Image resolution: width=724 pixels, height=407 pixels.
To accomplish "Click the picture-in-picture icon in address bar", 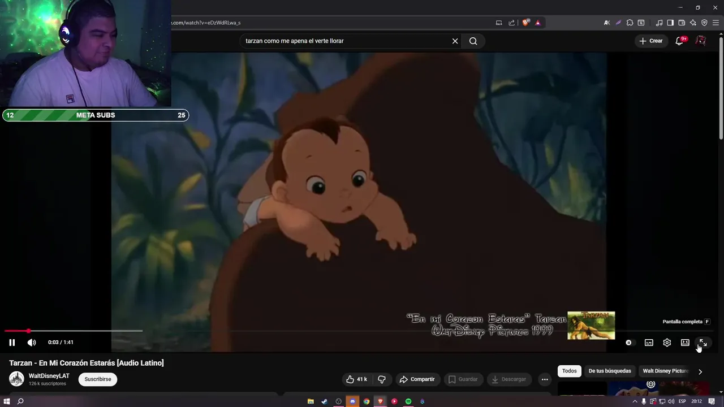I will pos(499,23).
